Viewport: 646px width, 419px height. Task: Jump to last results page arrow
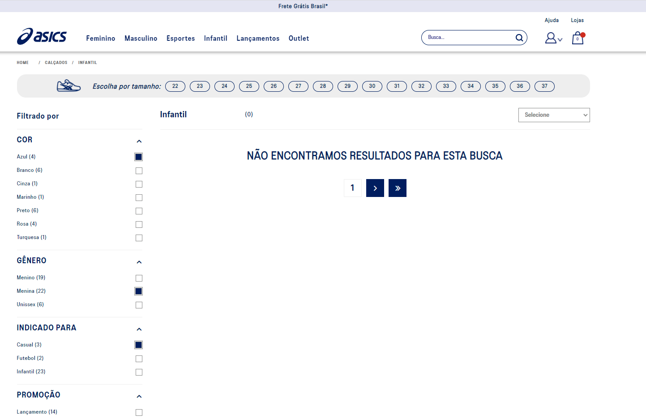pos(398,188)
